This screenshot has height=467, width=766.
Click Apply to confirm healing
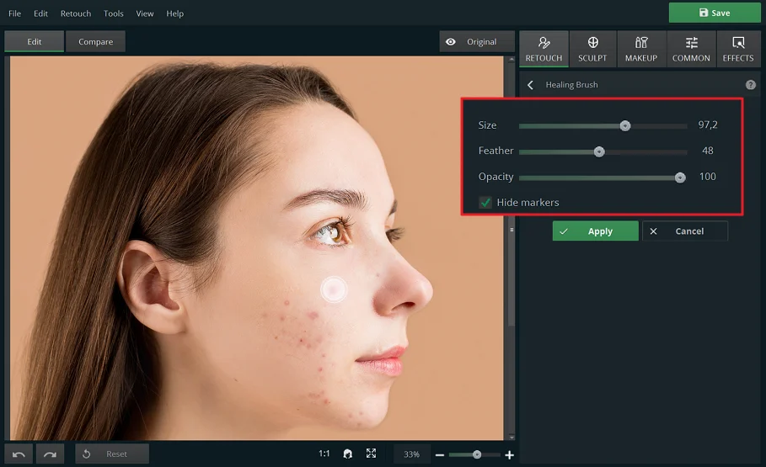pos(596,231)
